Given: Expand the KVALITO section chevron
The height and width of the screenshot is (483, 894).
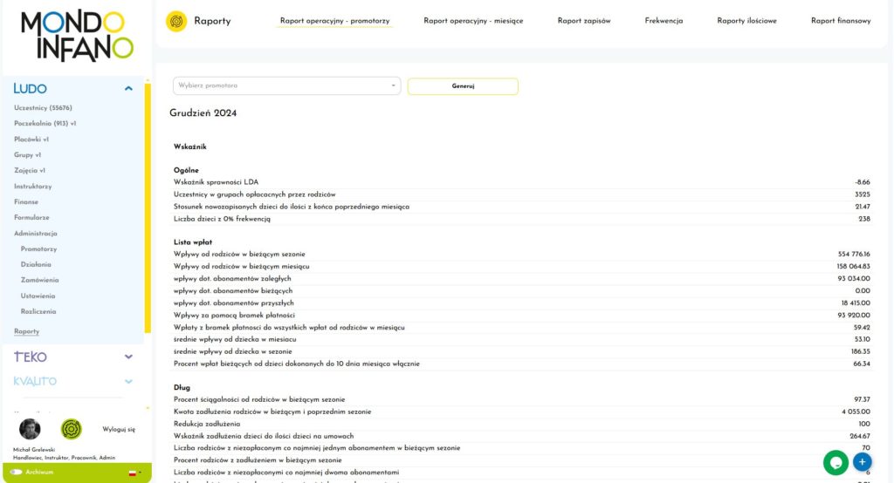Looking at the screenshot, I should [128, 381].
